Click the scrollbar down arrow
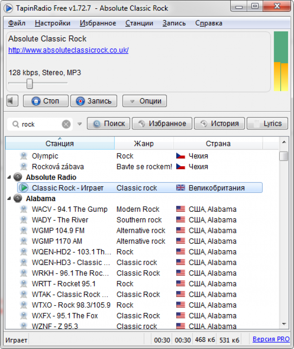 [284, 324]
